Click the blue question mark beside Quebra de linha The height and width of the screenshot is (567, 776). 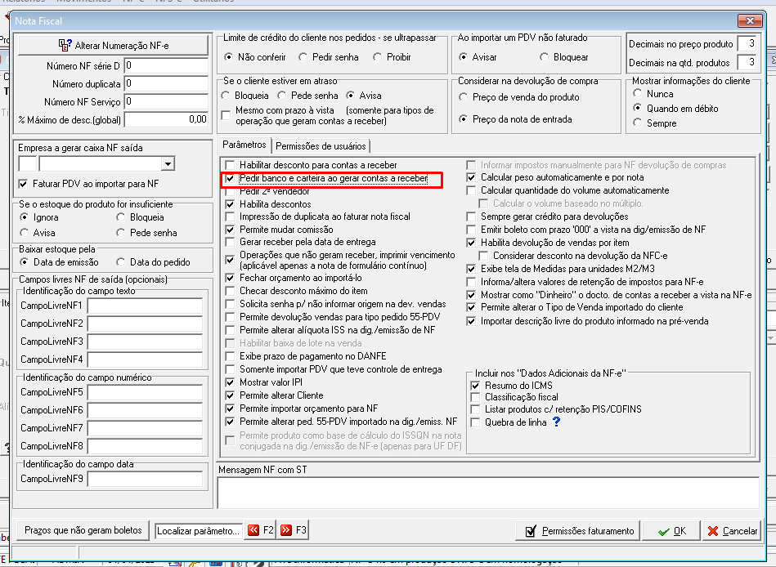557,422
